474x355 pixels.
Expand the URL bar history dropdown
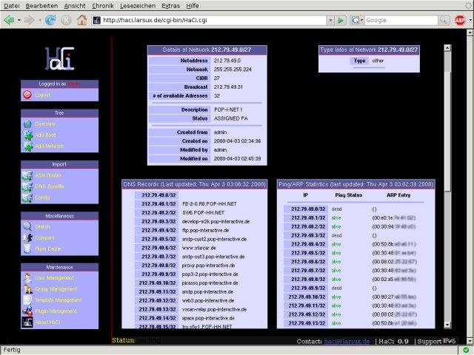tap(330, 20)
